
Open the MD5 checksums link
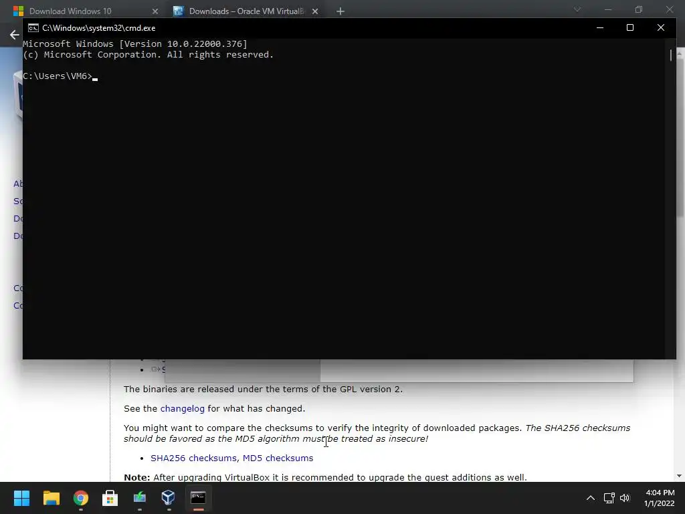pos(278,458)
